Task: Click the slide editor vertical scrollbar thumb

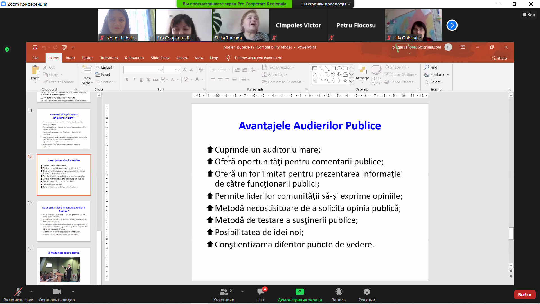Action: (x=511, y=233)
